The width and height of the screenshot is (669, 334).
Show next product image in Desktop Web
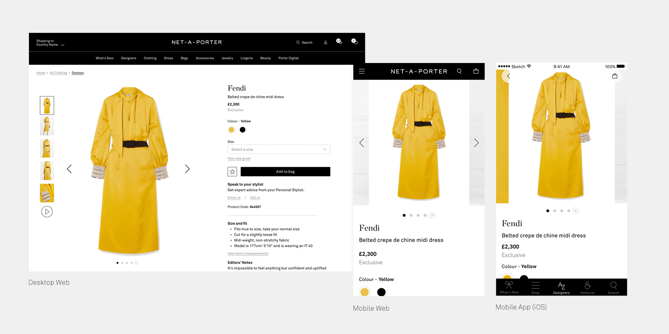(x=187, y=169)
